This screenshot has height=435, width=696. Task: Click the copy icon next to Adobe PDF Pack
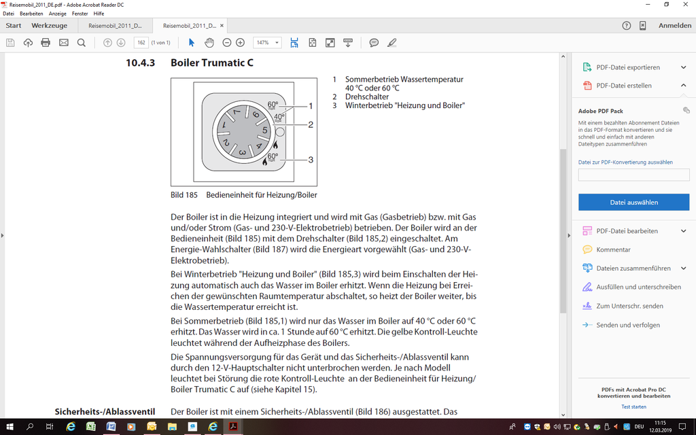click(686, 111)
